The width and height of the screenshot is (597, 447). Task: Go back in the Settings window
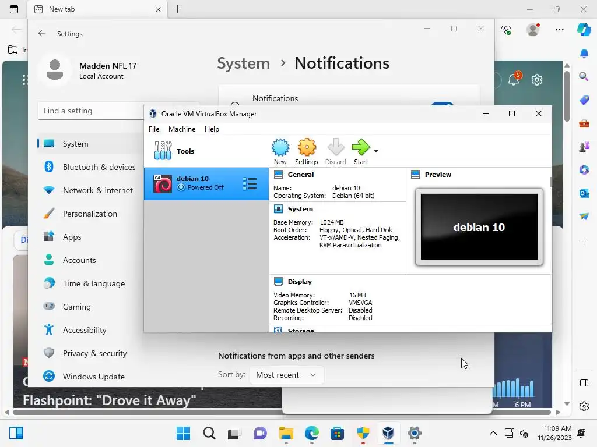click(x=42, y=33)
